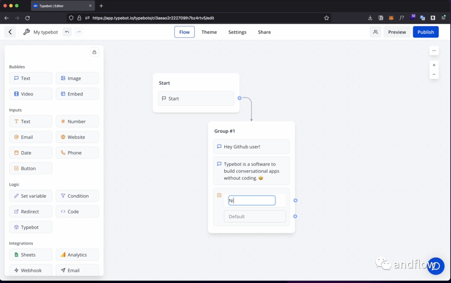Click the MetaMask fox extension icon

[x=391, y=18]
